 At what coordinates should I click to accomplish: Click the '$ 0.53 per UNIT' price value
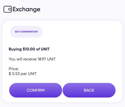point(22,74)
